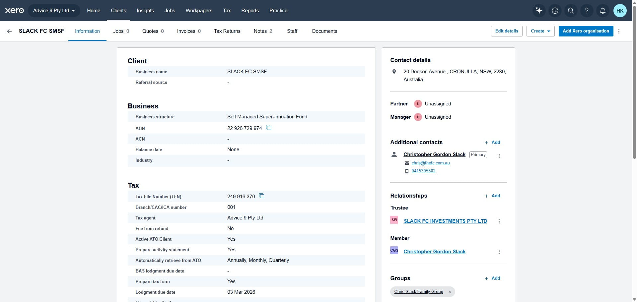
Task: Open the time tracking clock icon
Action: click(x=555, y=11)
